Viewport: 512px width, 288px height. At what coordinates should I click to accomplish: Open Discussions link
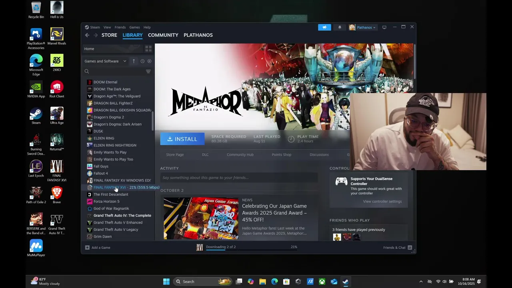[319, 155]
